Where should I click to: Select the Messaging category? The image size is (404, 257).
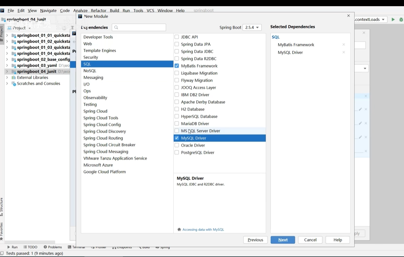pyautogui.click(x=127, y=77)
